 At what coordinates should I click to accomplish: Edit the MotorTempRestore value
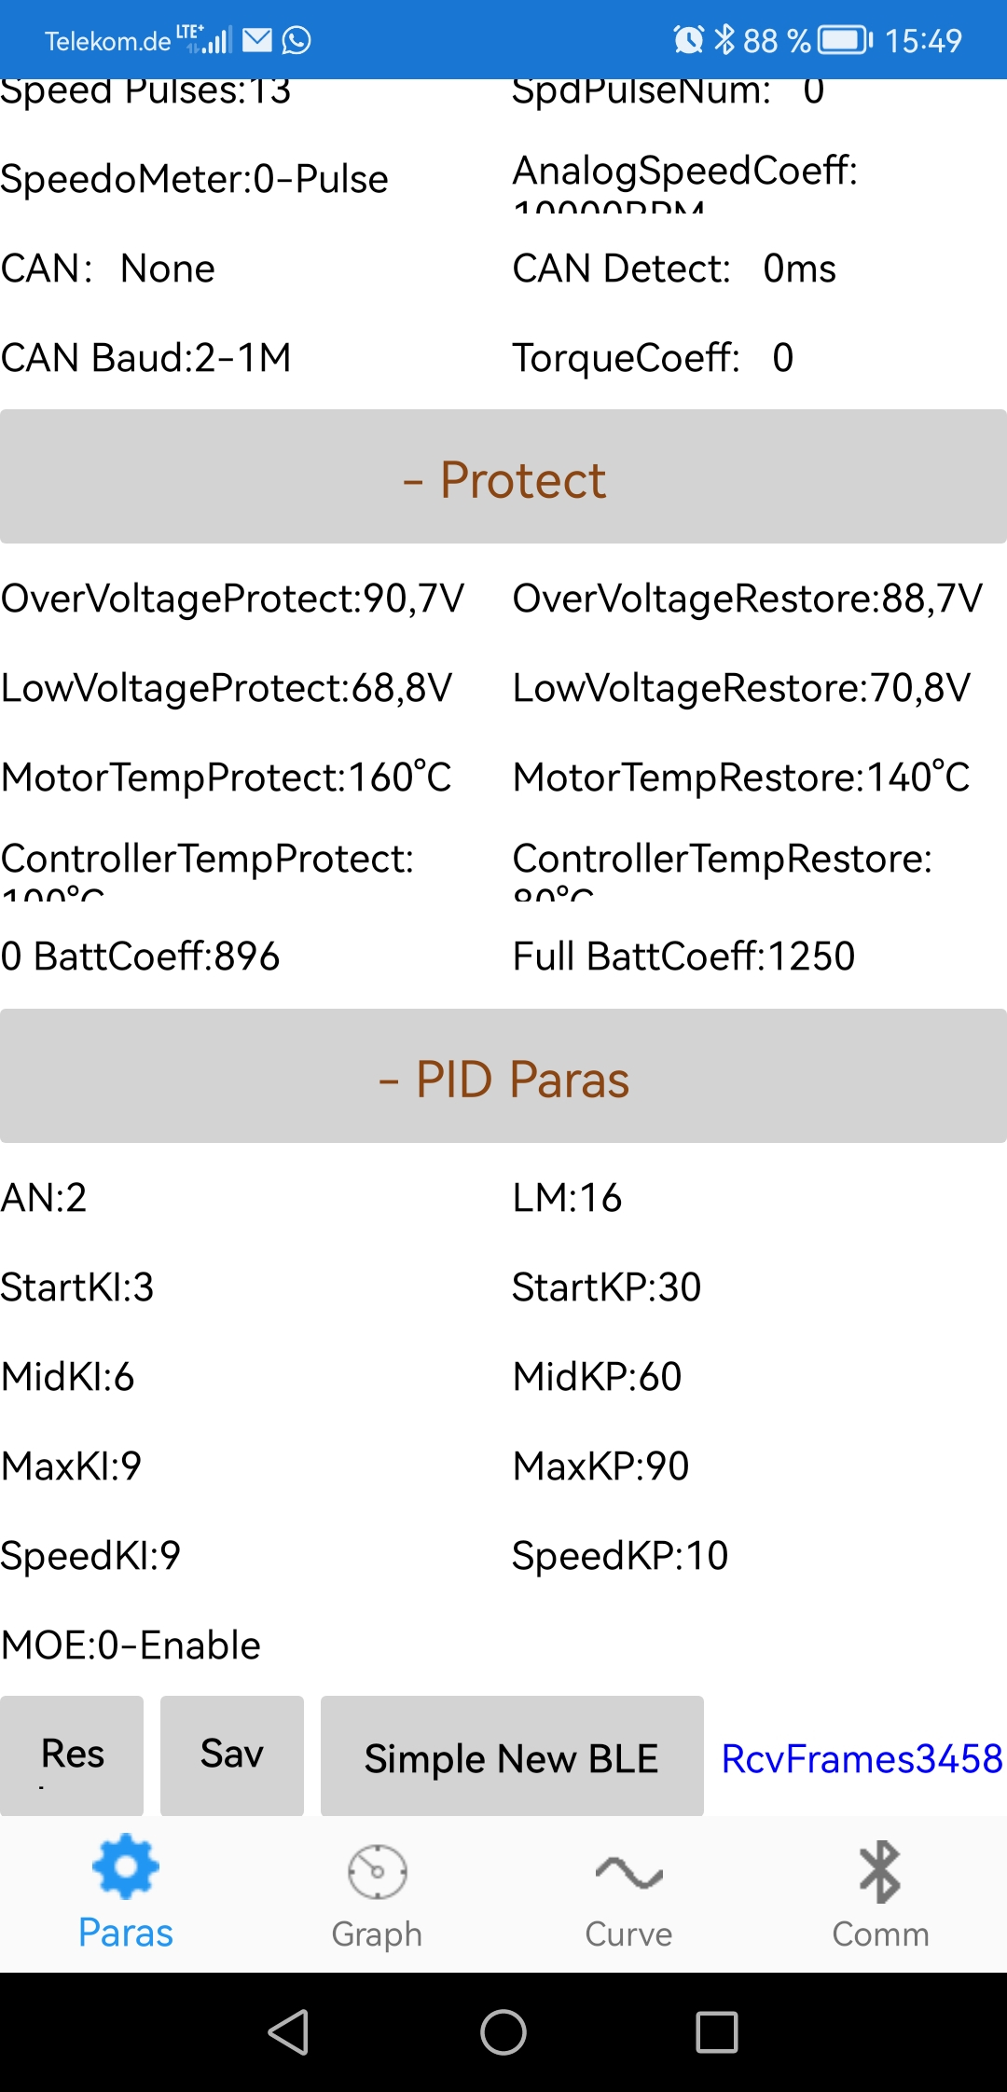[741, 778]
